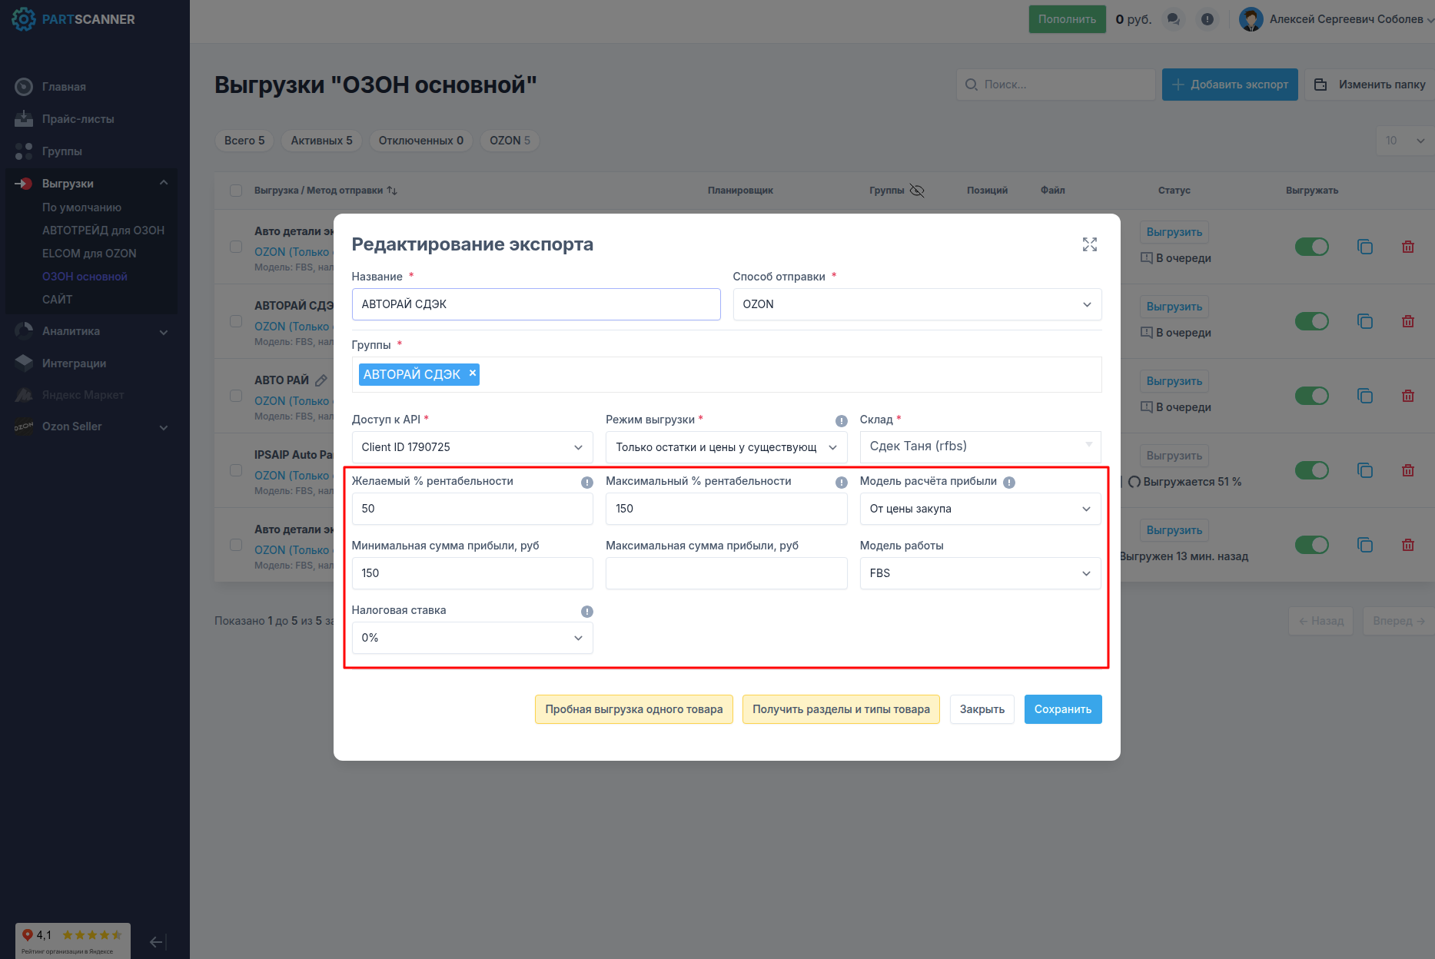
Task: Show info for Налоговая ставка
Action: point(587,612)
